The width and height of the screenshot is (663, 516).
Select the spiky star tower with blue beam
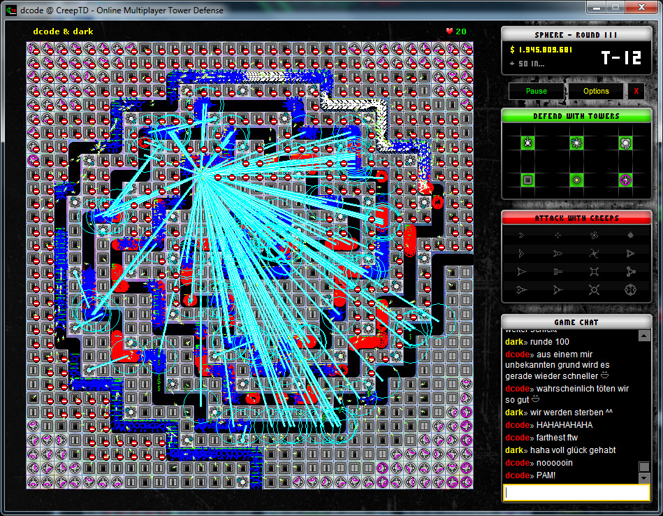click(x=576, y=143)
